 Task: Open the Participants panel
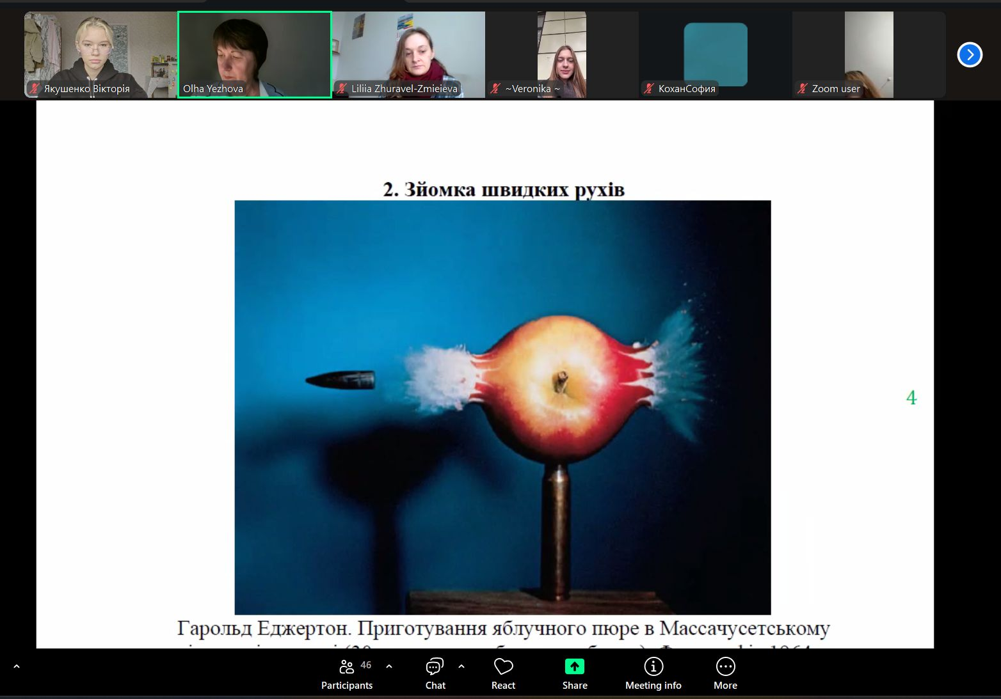347,673
